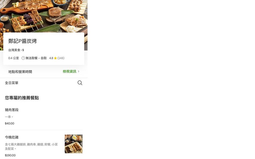View the 今晚吃雞 dish thumbnail

[x=74, y=144]
